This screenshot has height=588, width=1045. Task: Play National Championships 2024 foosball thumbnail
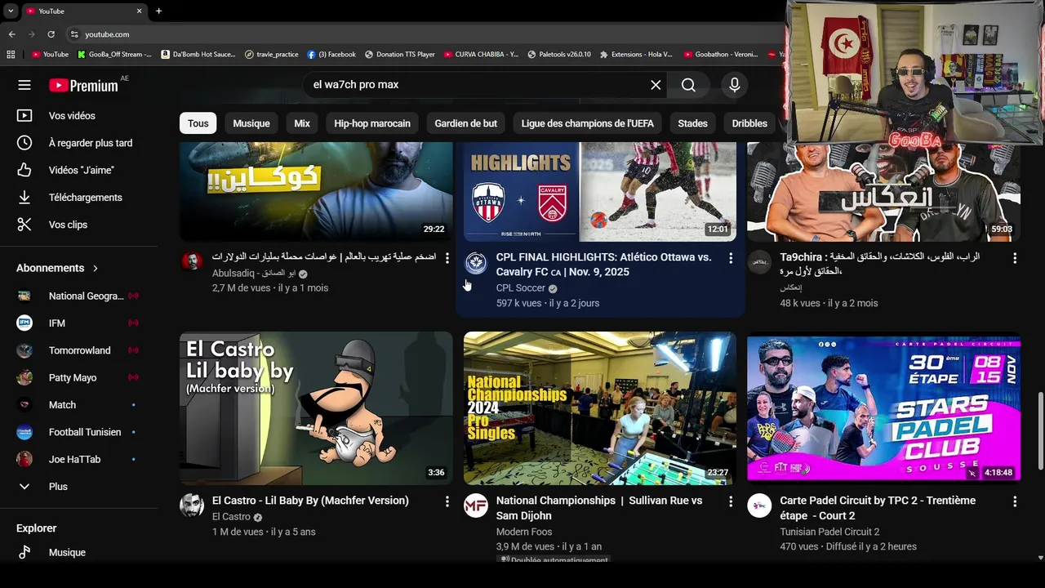tap(600, 408)
